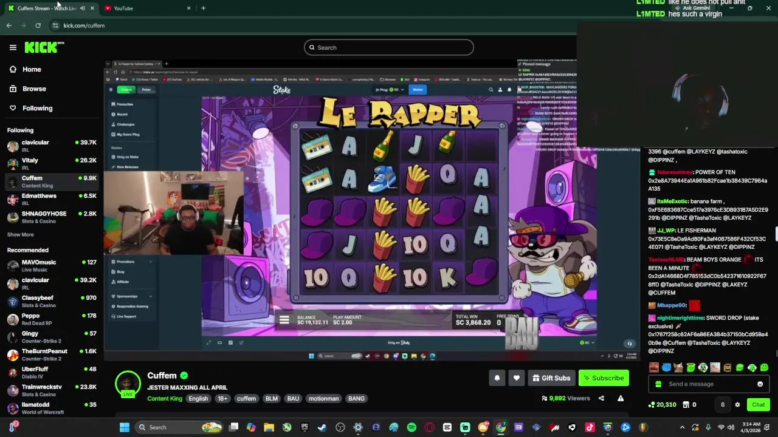The height and width of the screenshot is (437, 778).
Task: Select the motionman tag
Action: tap(323, 399)
